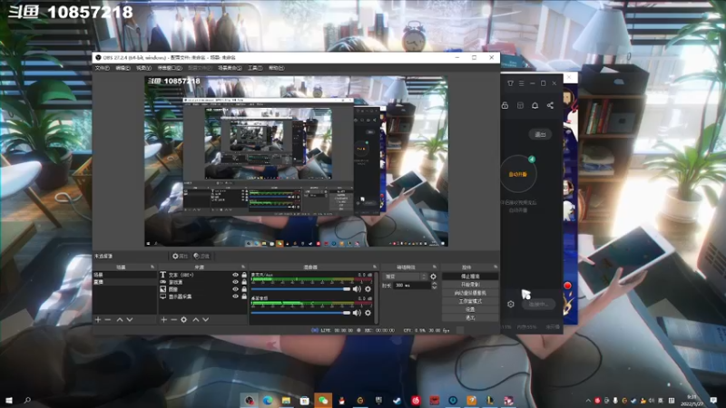Click the lock icon in the Douyu panel

point(505,105)
